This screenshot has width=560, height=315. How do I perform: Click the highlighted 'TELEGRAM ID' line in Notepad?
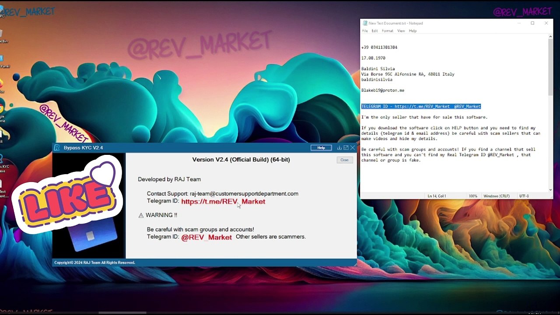point(421,106)
